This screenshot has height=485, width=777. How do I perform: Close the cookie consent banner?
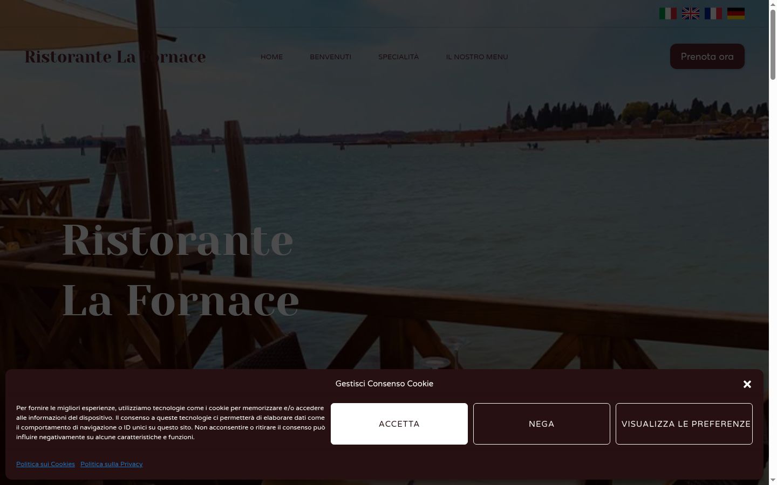(747, 384)
